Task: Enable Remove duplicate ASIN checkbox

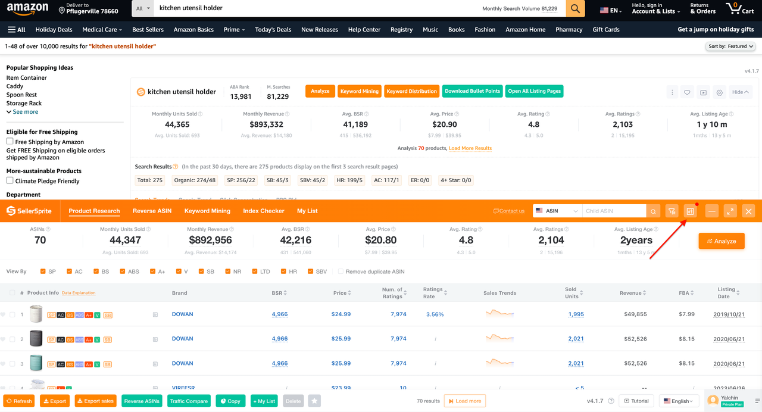Action: pos(341,271)
